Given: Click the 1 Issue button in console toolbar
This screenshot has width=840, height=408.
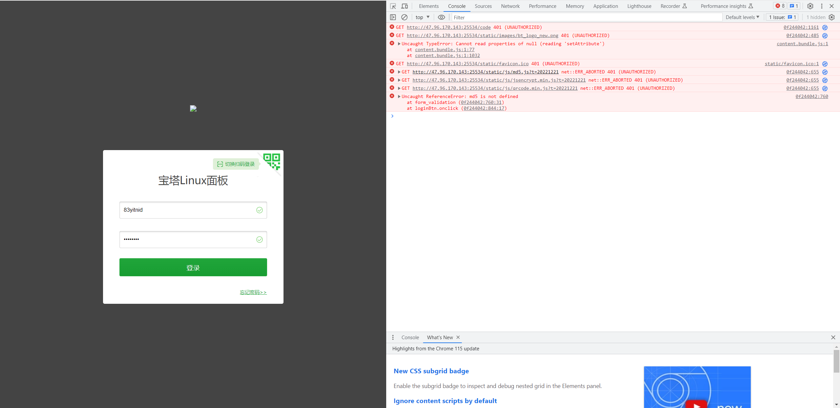Looking at the screenshot, I should (x=782, y=17).
